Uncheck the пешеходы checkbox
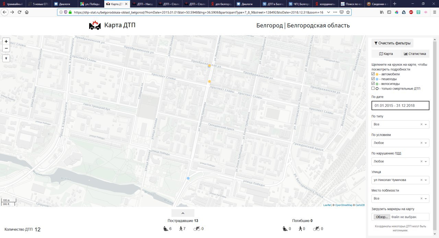 pos(373,79)
